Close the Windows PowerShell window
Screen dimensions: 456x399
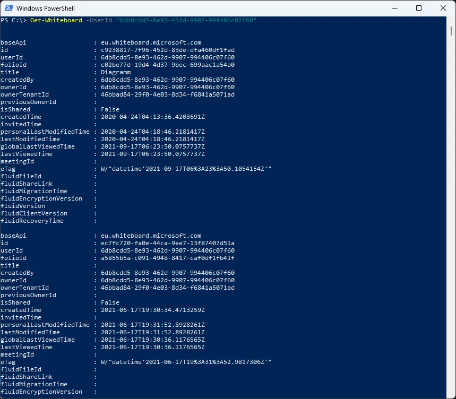tap(443, 8)
